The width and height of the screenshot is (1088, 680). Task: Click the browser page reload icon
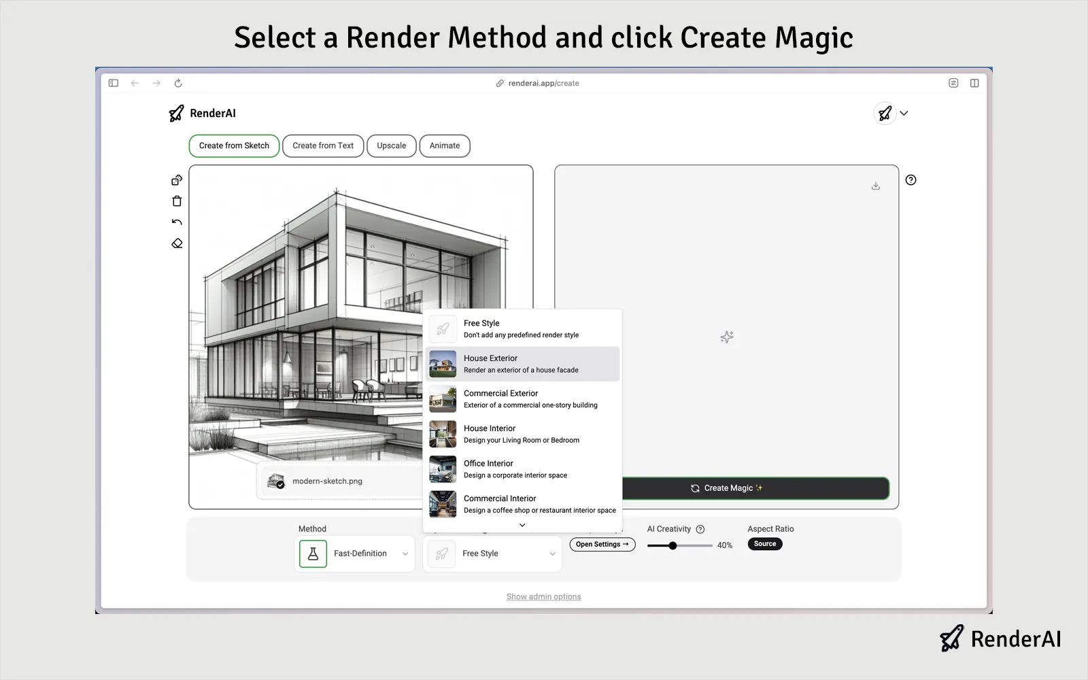(x=178, y=83)
